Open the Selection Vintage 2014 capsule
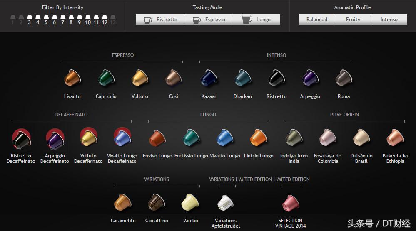The height and width of the screenshot is (231, 416). 291,203
